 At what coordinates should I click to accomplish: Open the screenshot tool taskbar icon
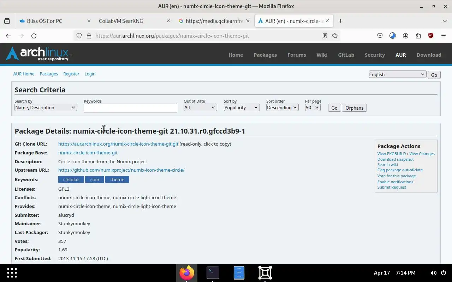pos(265,272)
